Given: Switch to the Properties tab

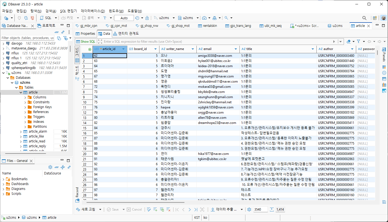Looking at the screenshot, I should (x=85, y=34).
